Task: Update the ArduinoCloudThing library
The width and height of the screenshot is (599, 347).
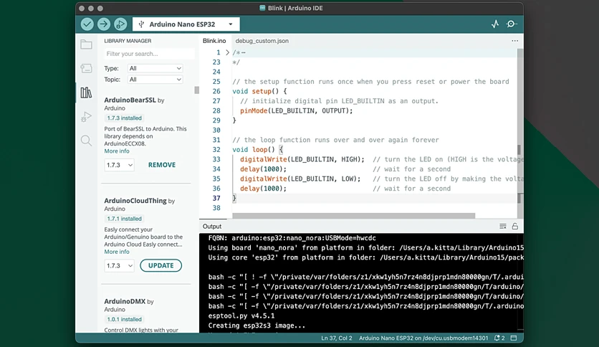Action: click(160, 265)
